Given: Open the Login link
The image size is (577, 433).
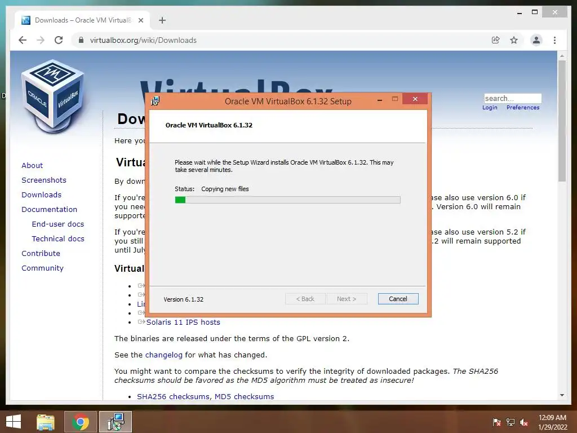Looking at the screenshot, I should pos(490,108).
